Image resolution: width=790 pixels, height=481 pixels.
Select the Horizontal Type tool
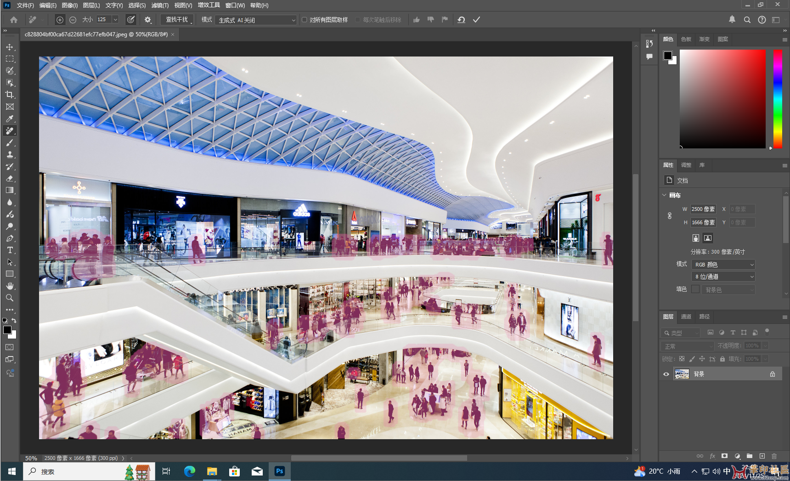(10, 250)
